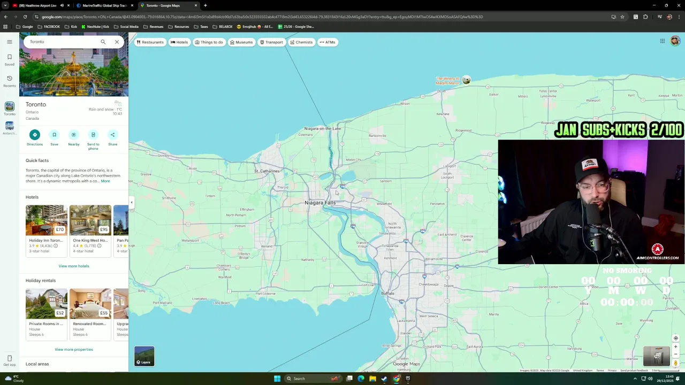Open the Google Maps hamburger menu
The height and width of the screenshot is (385, 685).
[x=10, y=42]
